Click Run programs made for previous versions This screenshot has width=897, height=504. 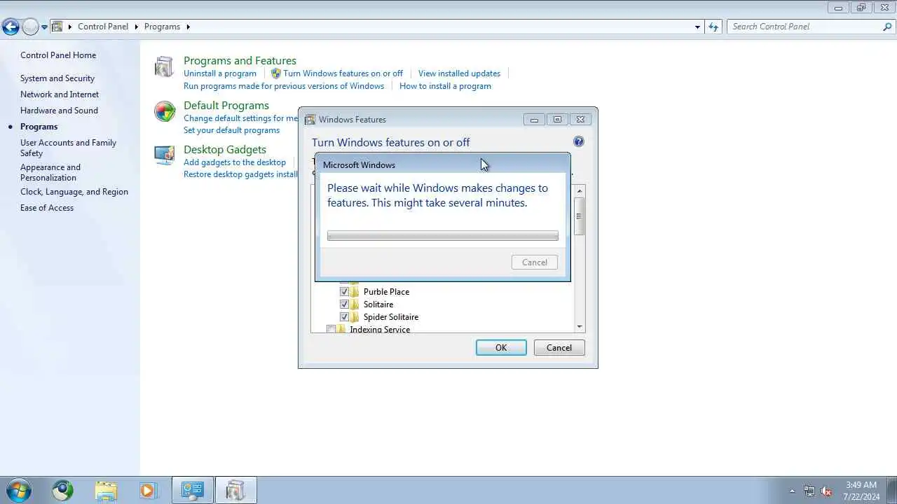(x=284, y=86)
